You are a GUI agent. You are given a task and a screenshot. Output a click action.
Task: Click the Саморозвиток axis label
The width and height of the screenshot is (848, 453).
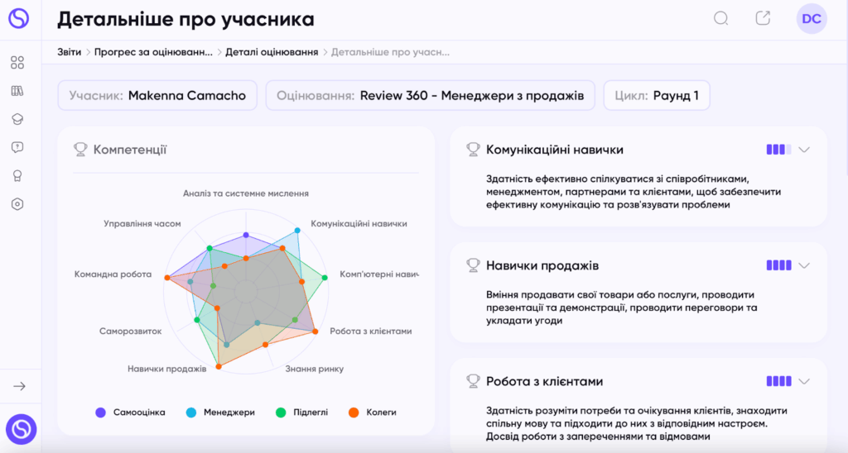point(130,331)
